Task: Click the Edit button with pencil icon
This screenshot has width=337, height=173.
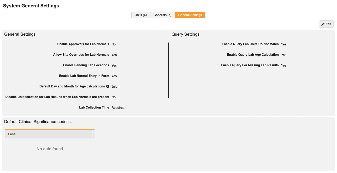Action: [326, 24]
